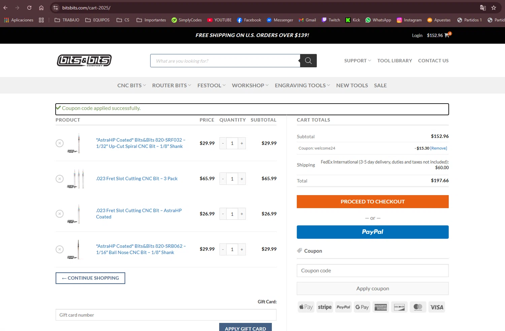Image resolution: width=505 pixels, height=331 pixels.
Task: Open the 820-SRB062 Ball Nose product link
Action: pos(141,249)
